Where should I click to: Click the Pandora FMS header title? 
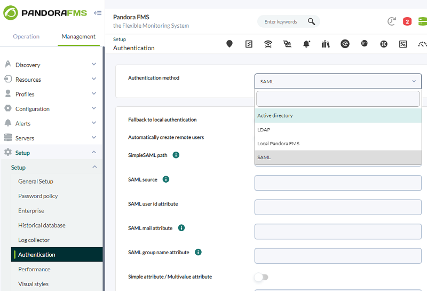(131, 17)
